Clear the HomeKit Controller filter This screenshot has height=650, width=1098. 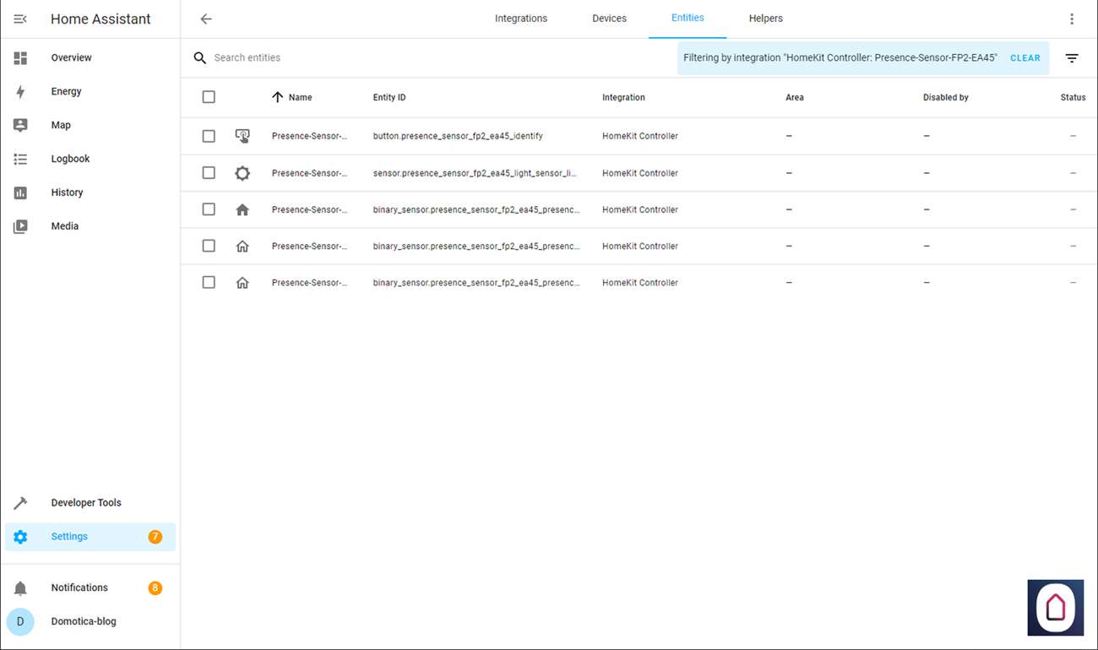coord(1025,58)
